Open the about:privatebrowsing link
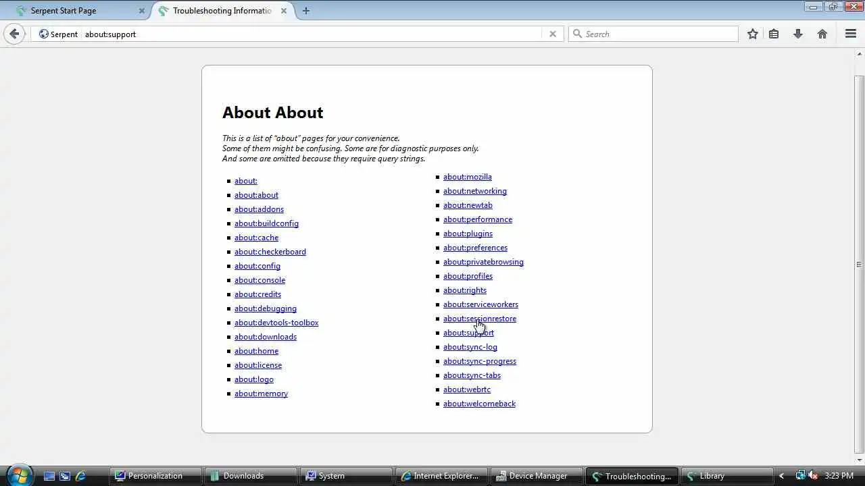Viewport: 865px width, 486px height. (x=483, y=262)
